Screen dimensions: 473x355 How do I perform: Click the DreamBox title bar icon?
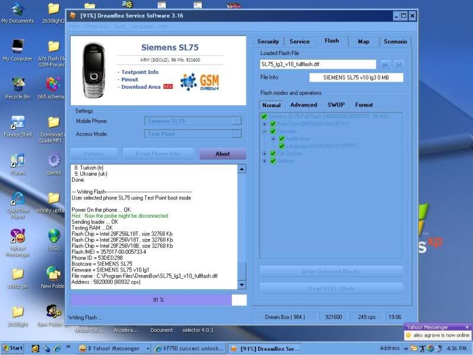tap(73, 15)
